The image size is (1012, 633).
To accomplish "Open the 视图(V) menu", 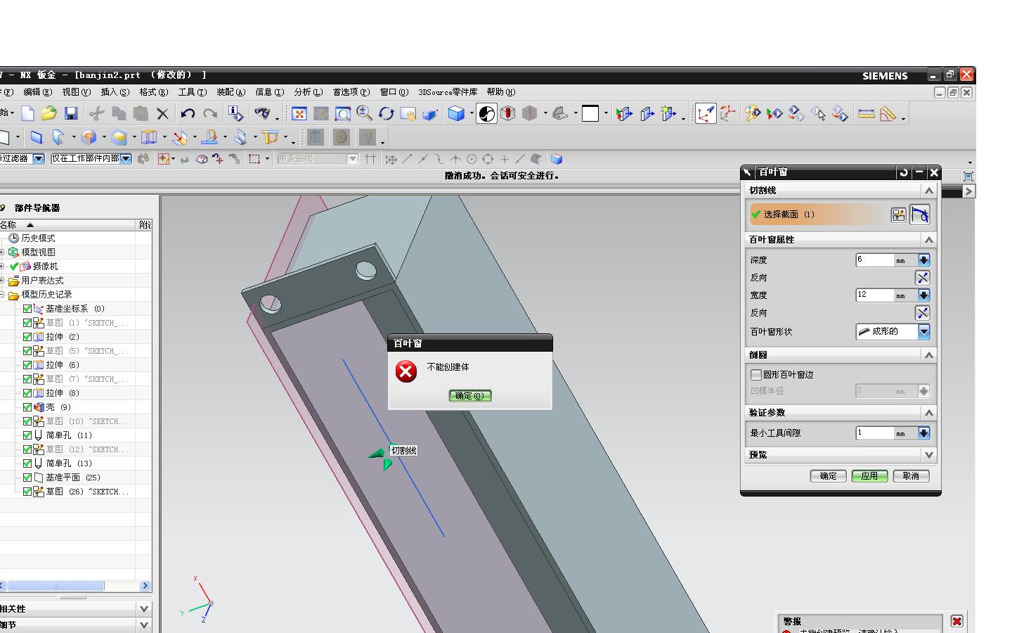I will pyautogui.click(x=76, y=92).
